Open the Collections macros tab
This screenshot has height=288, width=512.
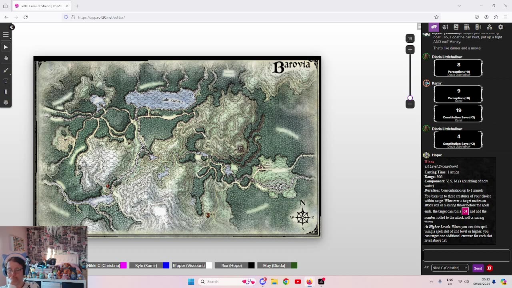coord(489,27)
